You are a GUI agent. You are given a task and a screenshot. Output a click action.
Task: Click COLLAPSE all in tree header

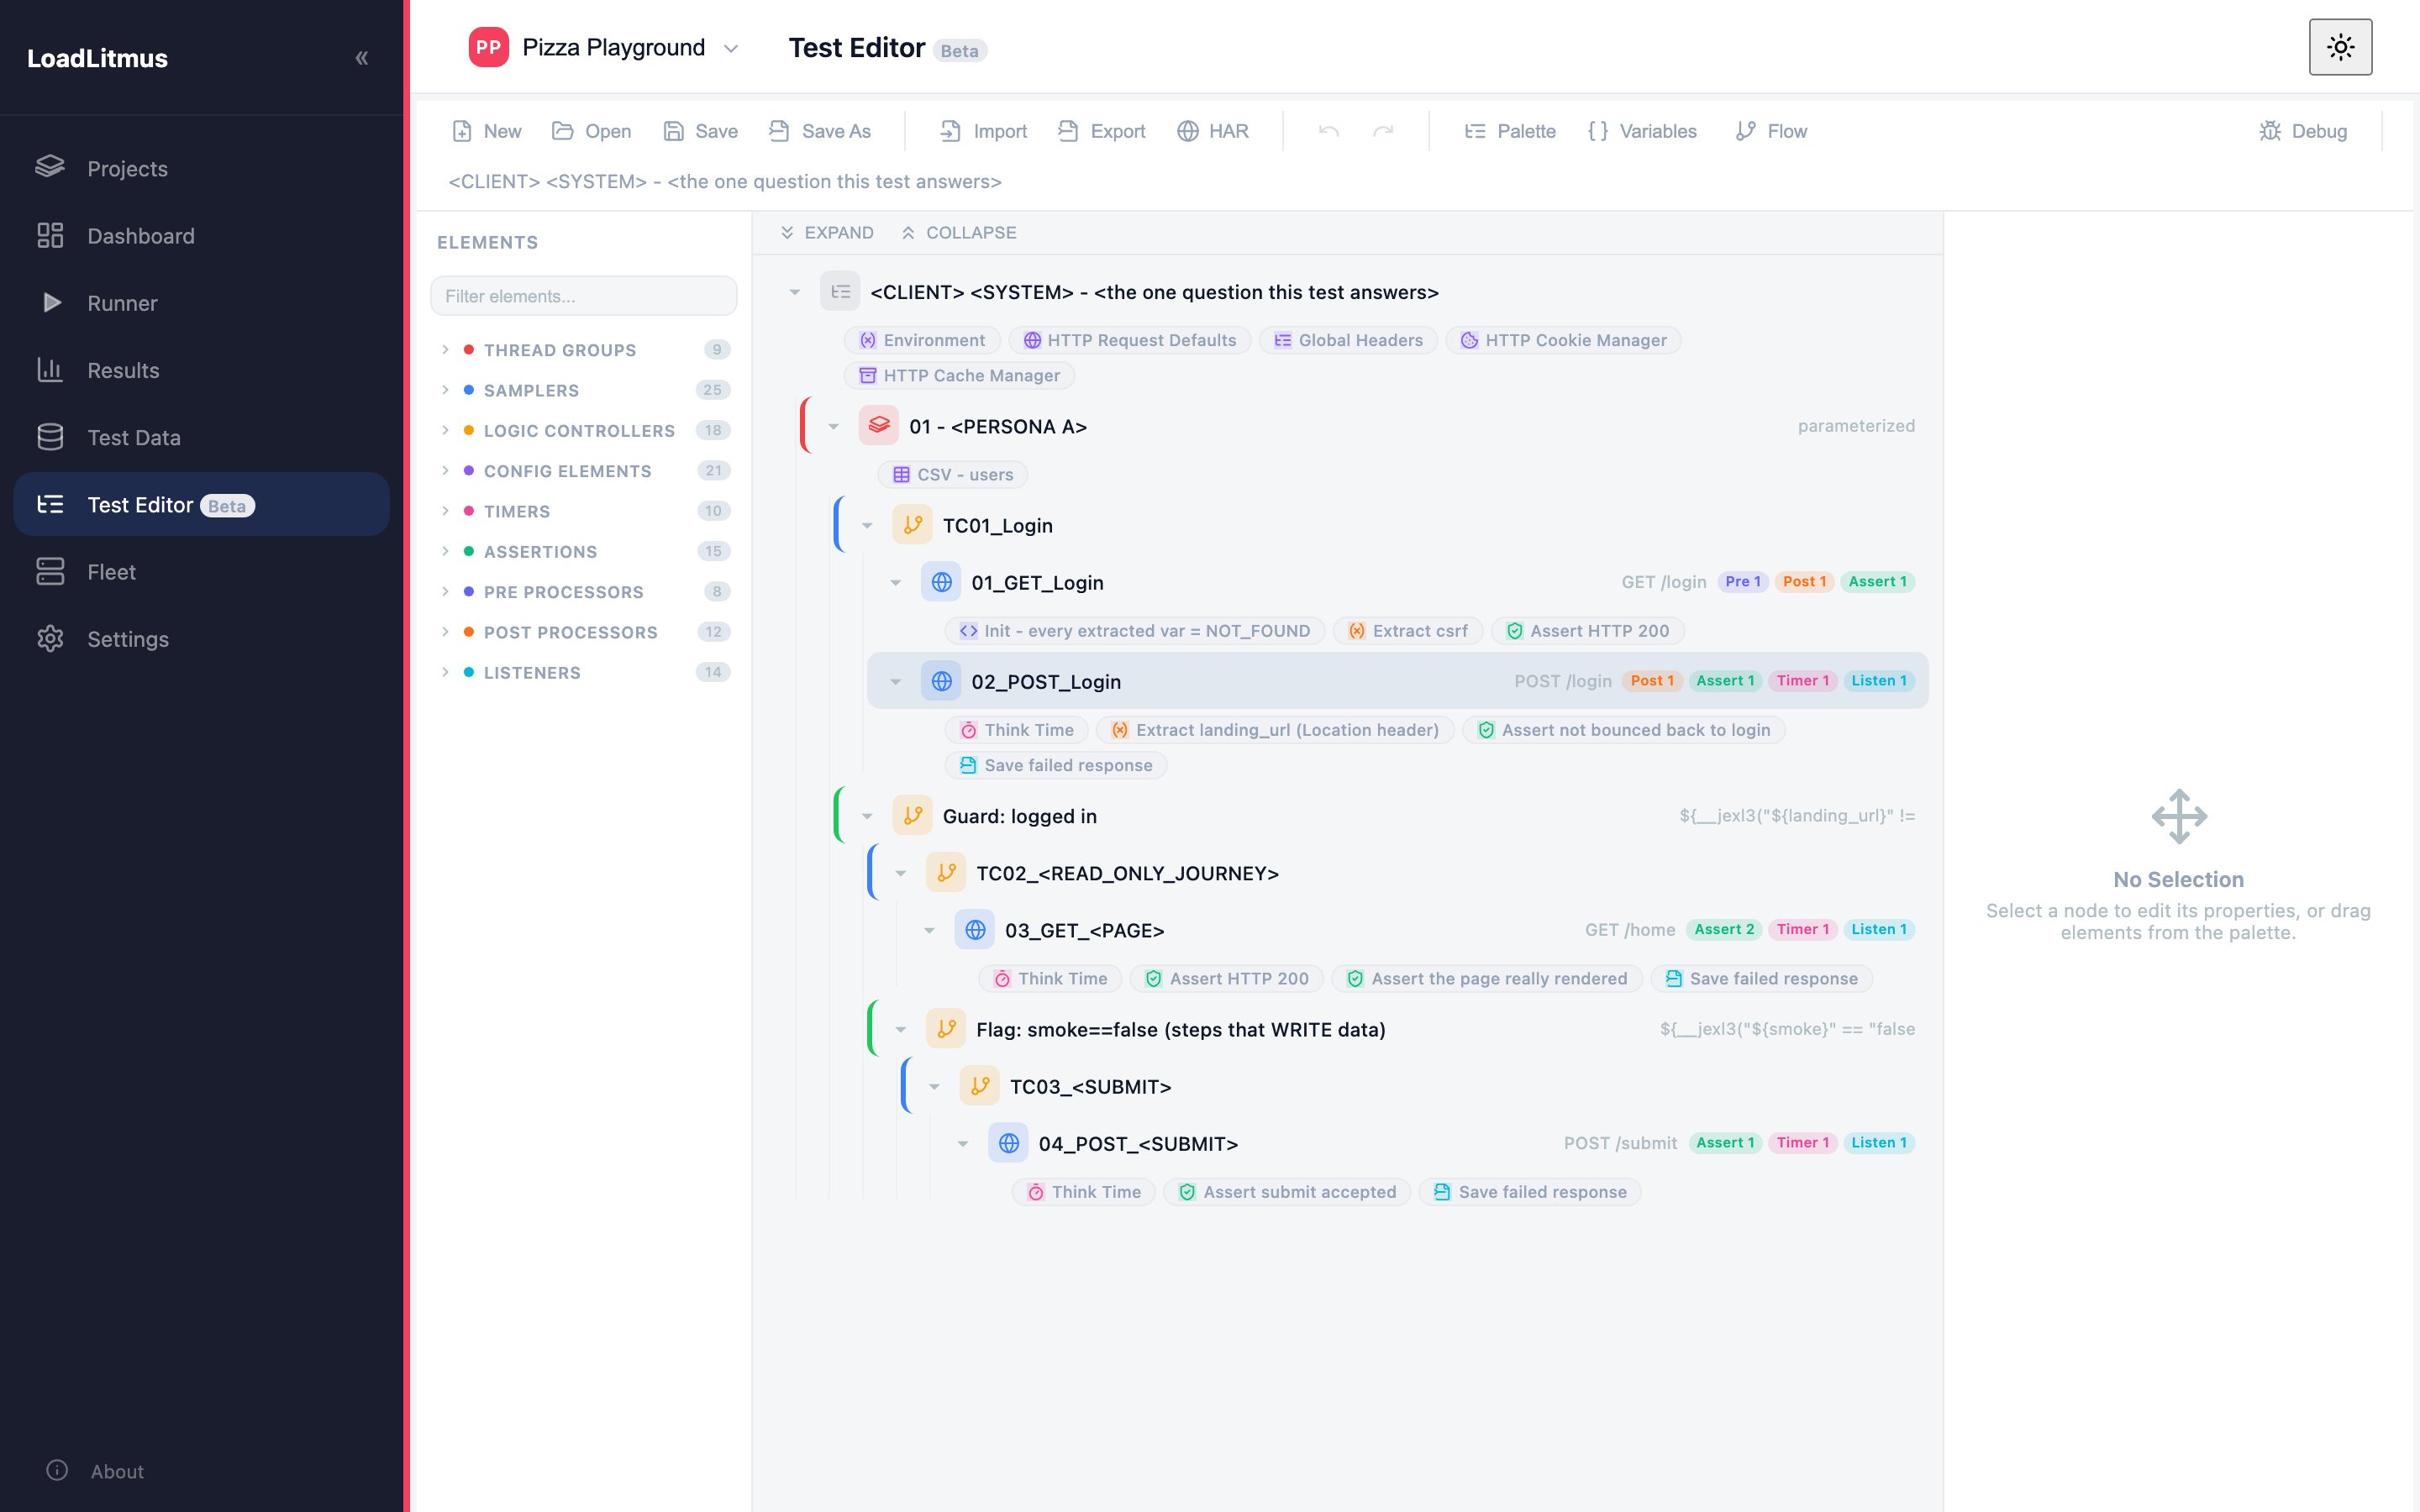click(x=958, y=232)
